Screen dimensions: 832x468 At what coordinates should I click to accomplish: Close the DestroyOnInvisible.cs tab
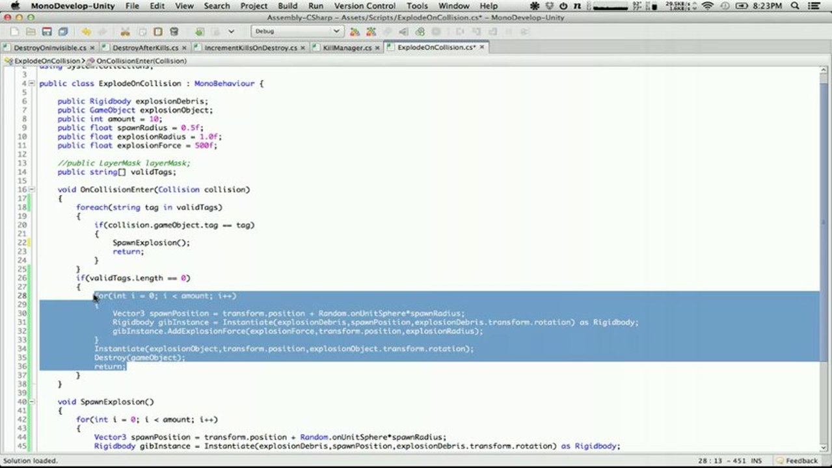[x=92, y=48]
